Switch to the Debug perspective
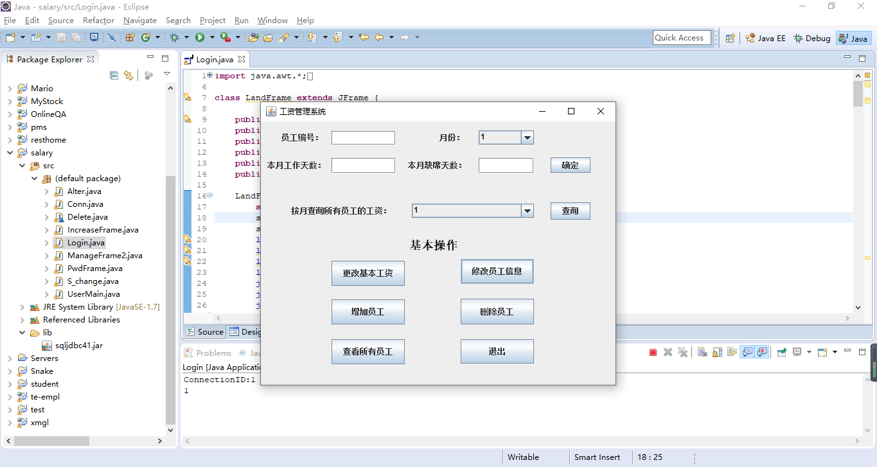The width and height of the screenshot is (877, 467). tap(812, 38)
